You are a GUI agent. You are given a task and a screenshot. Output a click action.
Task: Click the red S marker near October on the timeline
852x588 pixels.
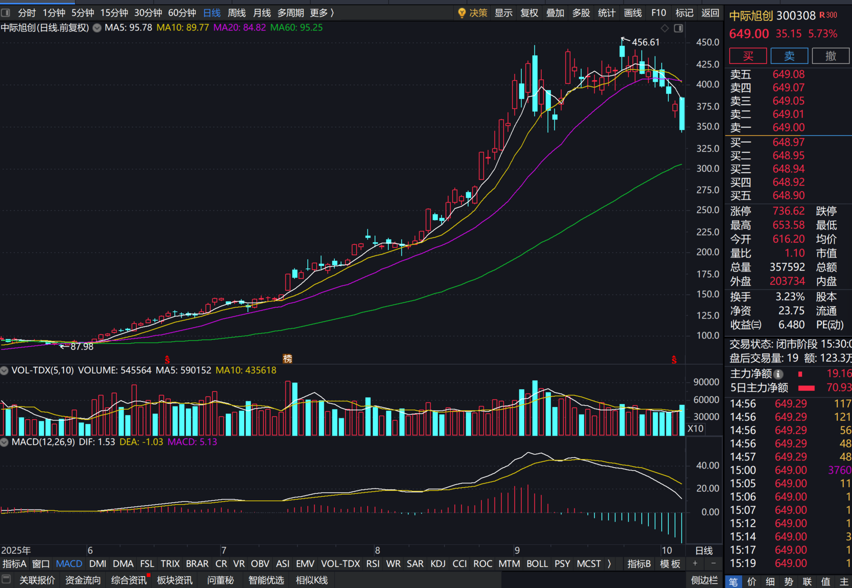674,360
